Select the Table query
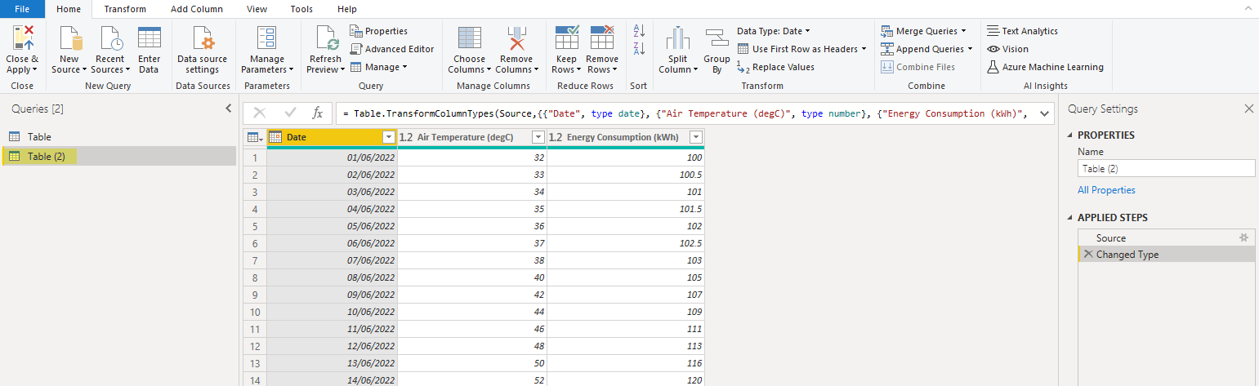Image resolution: width=1259 pixels, height=386 pixels. click(118, 137)
